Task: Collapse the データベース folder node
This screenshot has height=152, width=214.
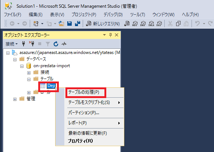Action: (15, 60)
